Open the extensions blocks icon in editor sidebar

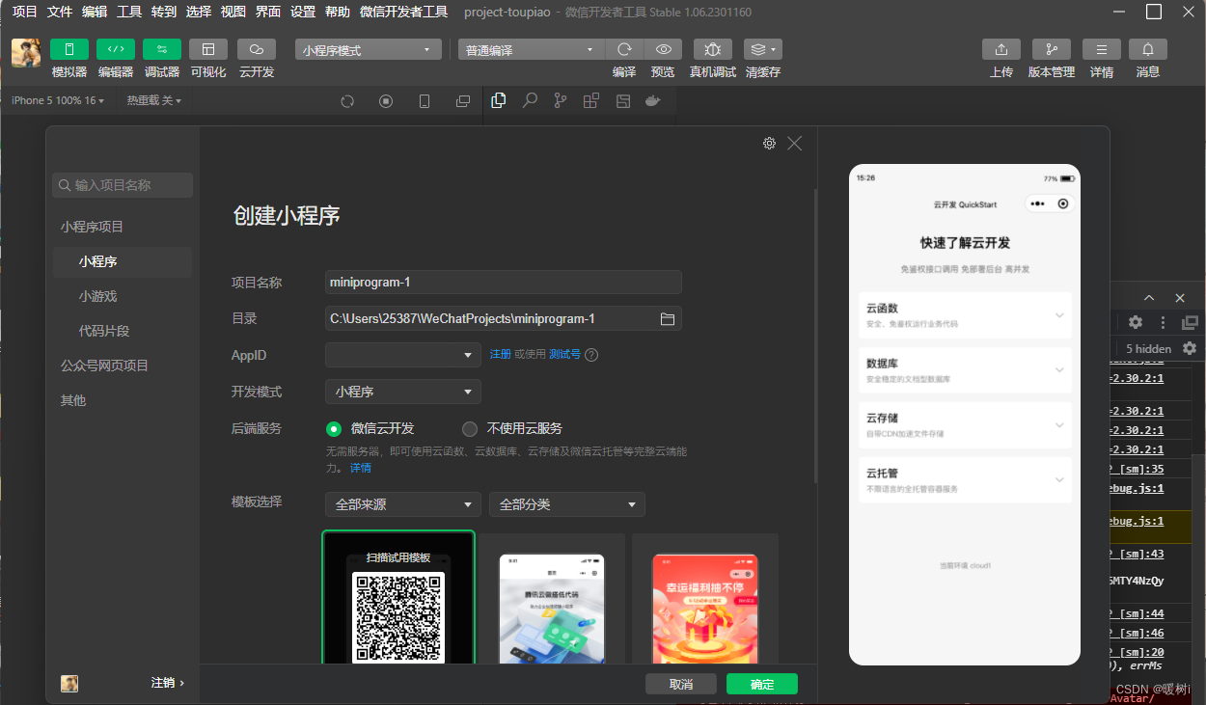[590, 100]
